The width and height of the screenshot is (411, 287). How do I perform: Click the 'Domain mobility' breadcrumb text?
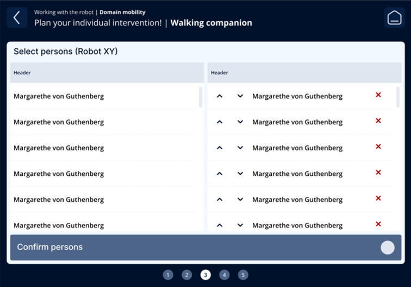(x=122, y=12)
